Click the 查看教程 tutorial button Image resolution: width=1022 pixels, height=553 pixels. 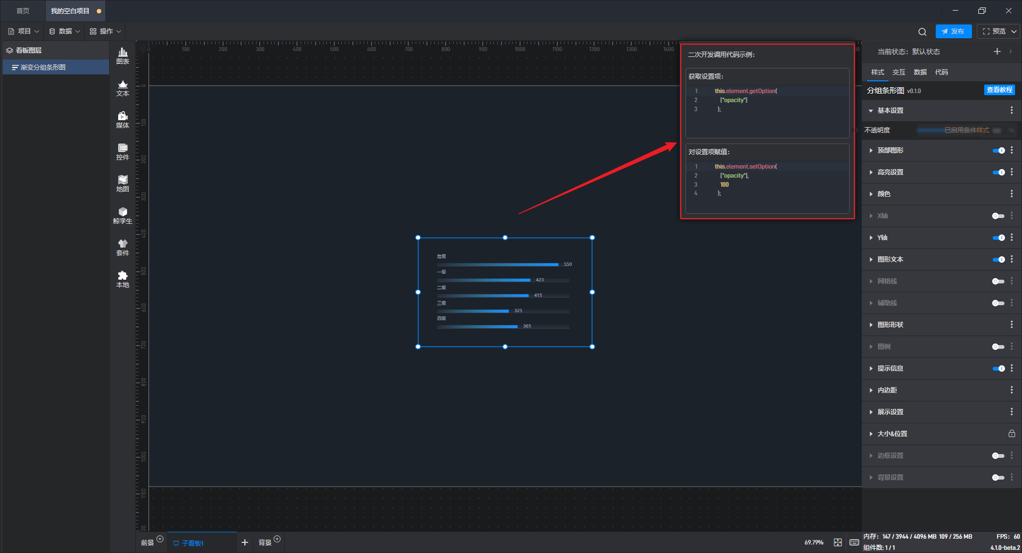[x=999, y=90]
